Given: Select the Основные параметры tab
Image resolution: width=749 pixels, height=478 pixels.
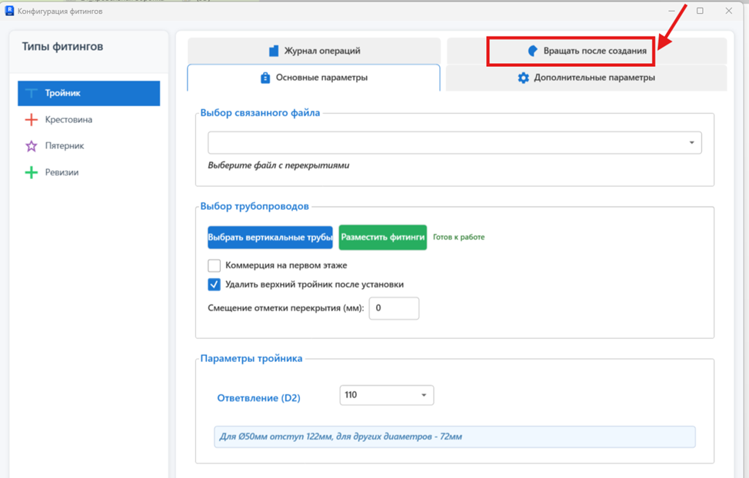Looking at the screenshot, I should tap(314, 78).
